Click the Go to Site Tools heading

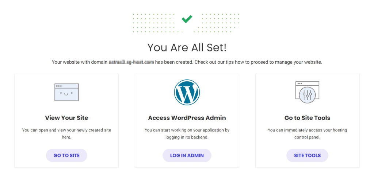[x=307, y=118]
